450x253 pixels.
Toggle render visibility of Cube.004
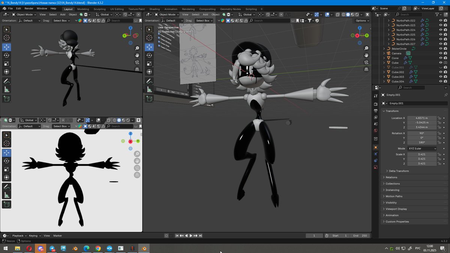(445, 81)
